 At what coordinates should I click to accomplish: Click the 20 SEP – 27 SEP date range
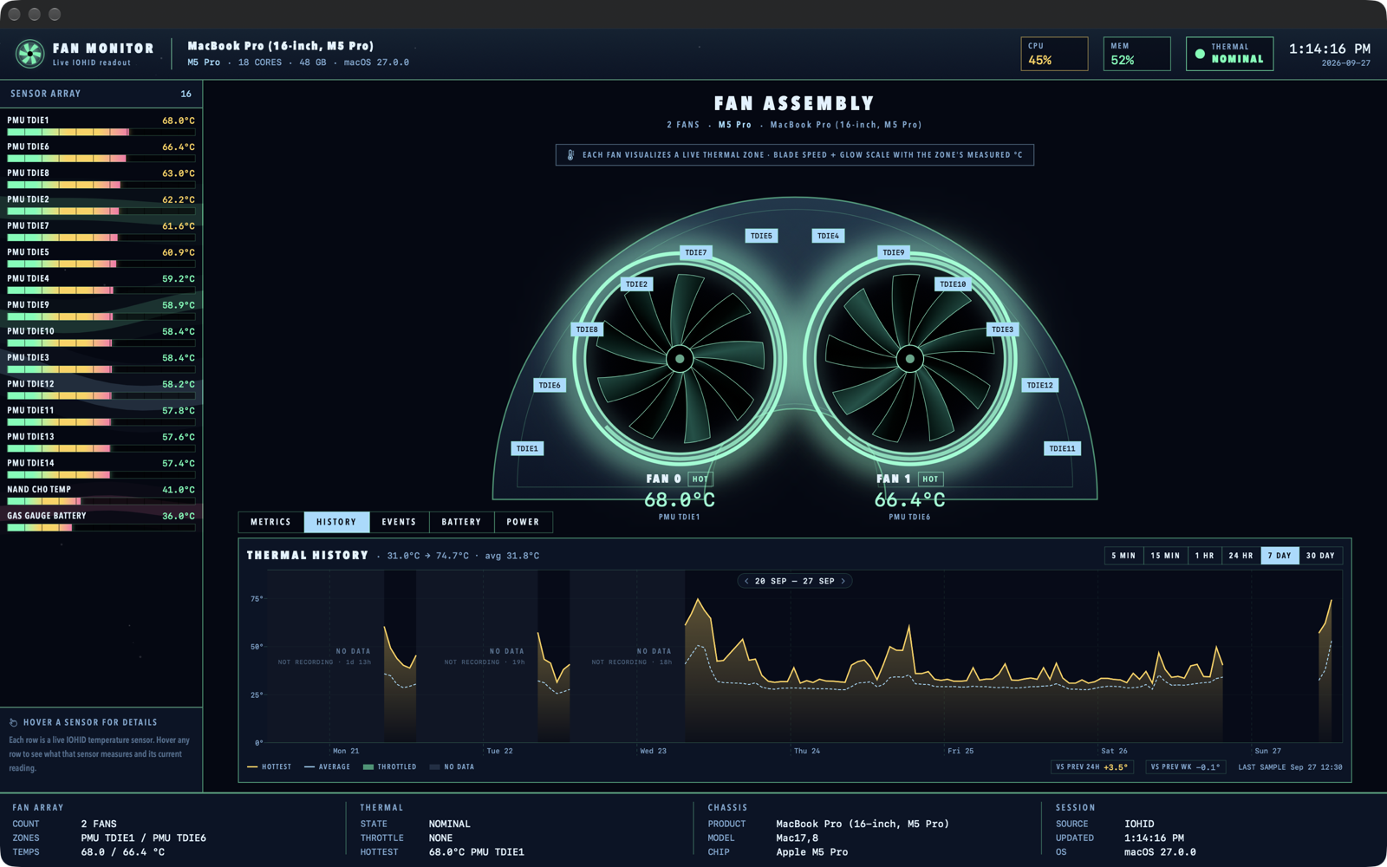coord(794,581)
